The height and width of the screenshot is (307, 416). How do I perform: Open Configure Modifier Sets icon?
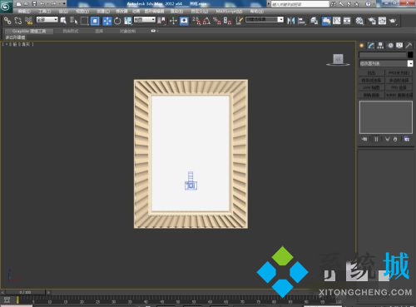[x=407, y=139]
